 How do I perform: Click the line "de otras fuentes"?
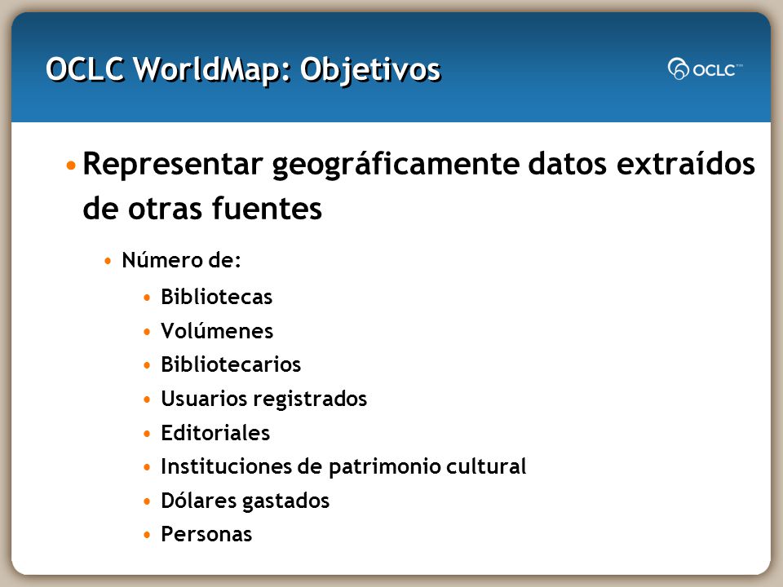(x=202, y=208)
